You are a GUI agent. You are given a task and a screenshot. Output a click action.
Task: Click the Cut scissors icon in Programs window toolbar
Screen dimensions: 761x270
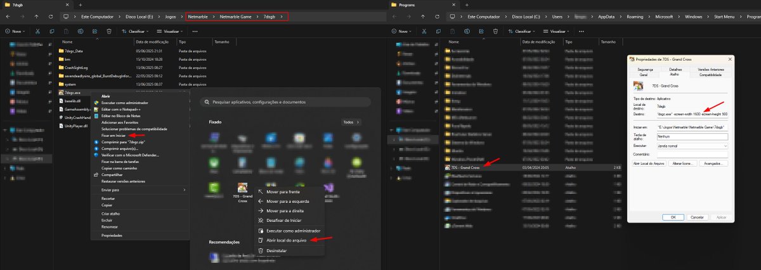[x=424, y=30]
